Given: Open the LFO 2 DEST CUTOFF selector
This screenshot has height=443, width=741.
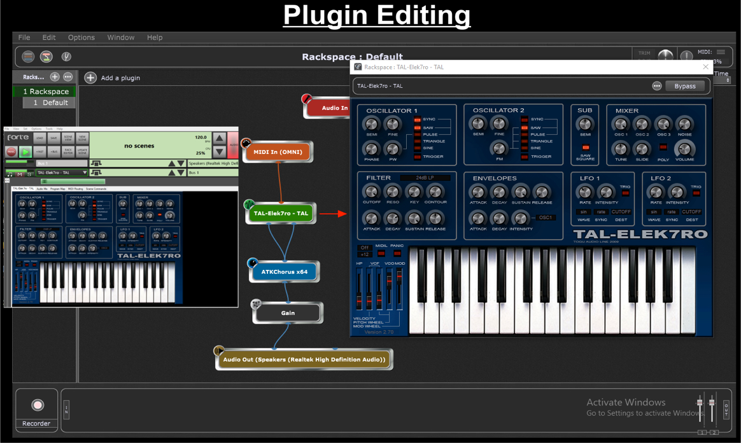Looking at the screenshot, I should (x=691, y=211).
